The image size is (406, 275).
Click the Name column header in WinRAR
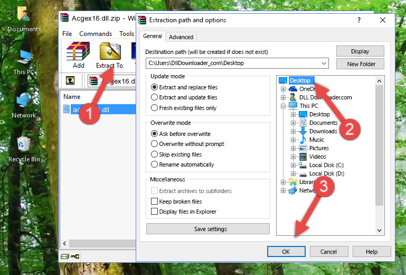pyautogui.click(x=72, y=97)
